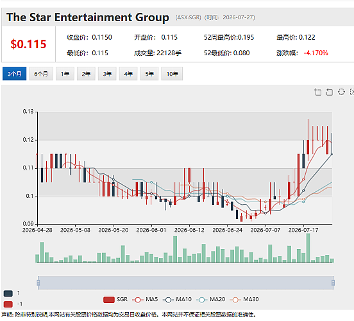This screenshot has height=321, width=354.
Task: Click the zoom reset (restore) icon
Action: [x=330, y=92]
